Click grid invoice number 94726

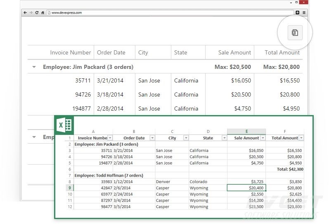pos(83,94)
